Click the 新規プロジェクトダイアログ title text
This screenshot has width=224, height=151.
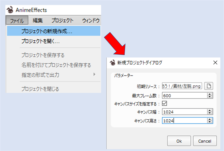140,63
